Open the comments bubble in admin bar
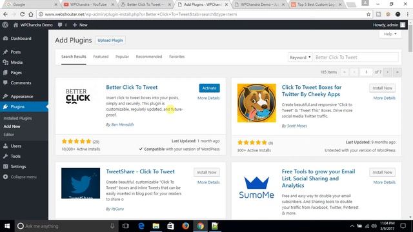Image resolution: width=413 pixels, height=232 pixels. coord(62,24)
